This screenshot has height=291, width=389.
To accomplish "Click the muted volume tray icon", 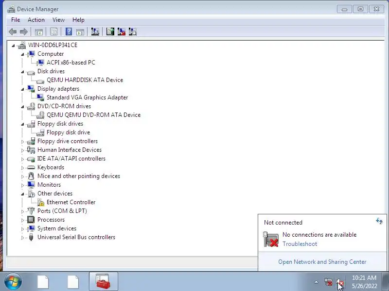I will (x=339, y=282).
